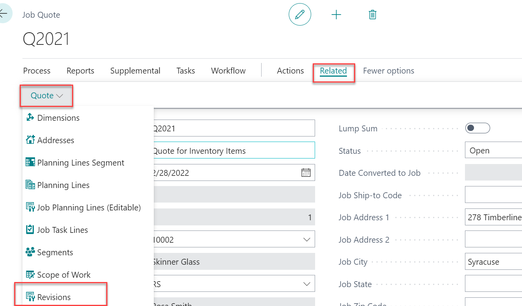The height and width of the screenshot is (306, 522).
Task: Select Revisions from the Quote menu
Action: click(x=54, y=297)
